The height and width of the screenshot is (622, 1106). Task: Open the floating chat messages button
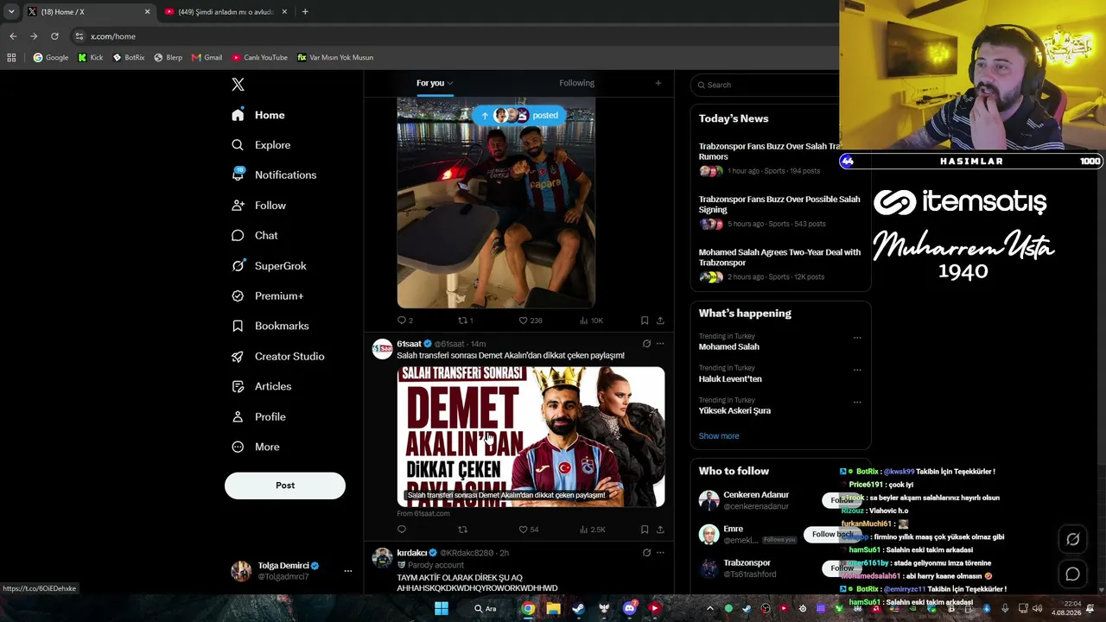1072,574
